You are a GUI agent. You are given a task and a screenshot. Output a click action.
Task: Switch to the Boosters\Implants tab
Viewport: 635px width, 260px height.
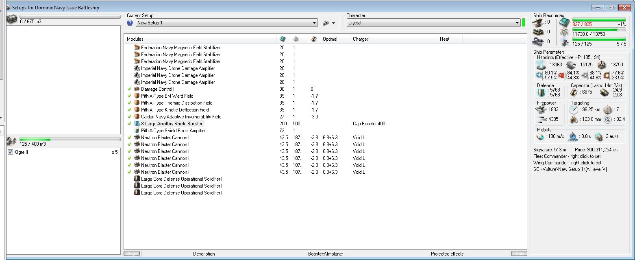click(325, 254)
